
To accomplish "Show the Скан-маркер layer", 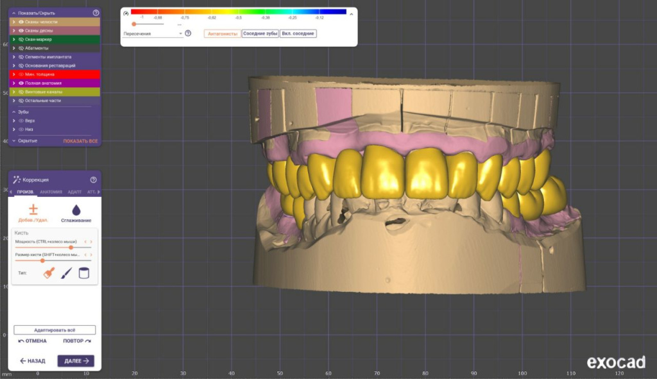I will pos(21,39).
